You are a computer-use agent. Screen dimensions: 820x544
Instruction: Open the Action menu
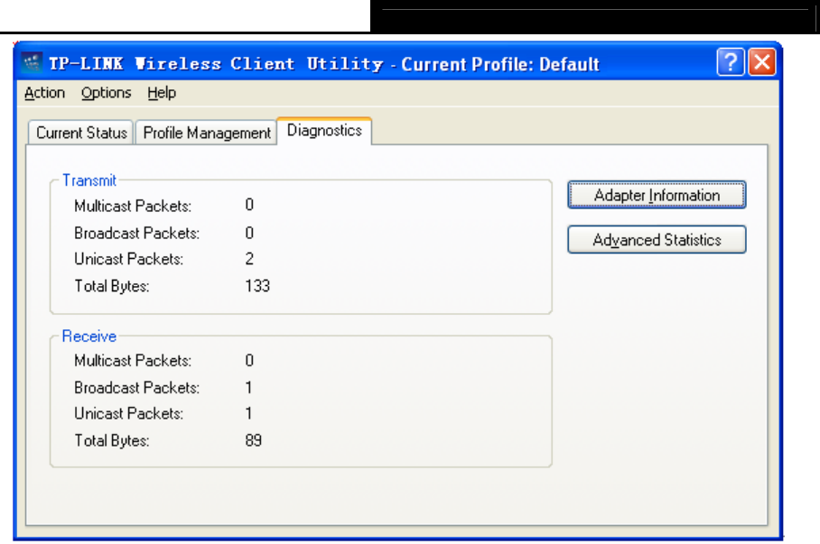click(44, 93)
